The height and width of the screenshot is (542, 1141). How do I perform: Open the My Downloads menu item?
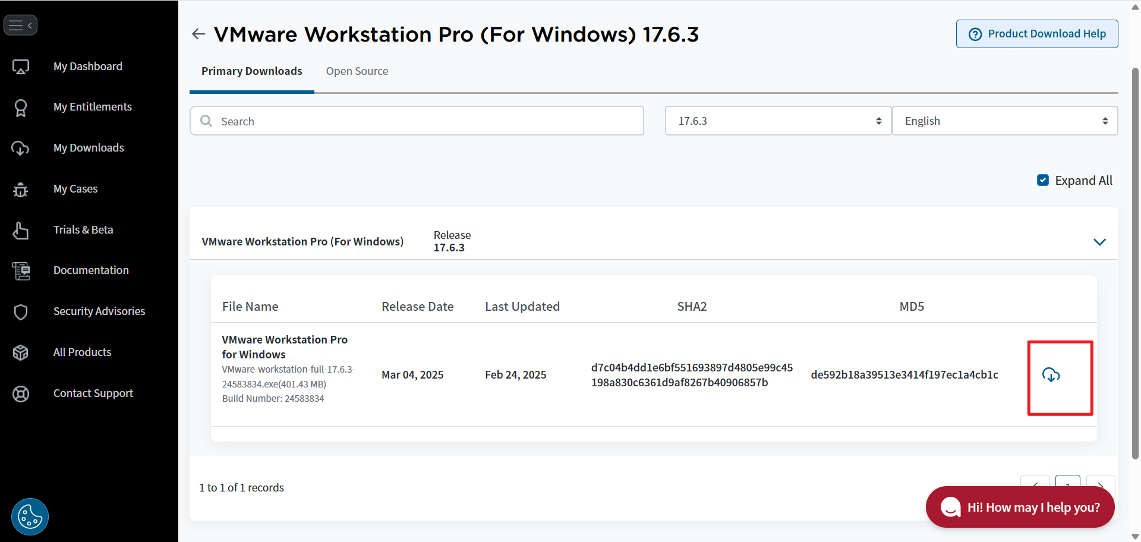click(89, 148)
